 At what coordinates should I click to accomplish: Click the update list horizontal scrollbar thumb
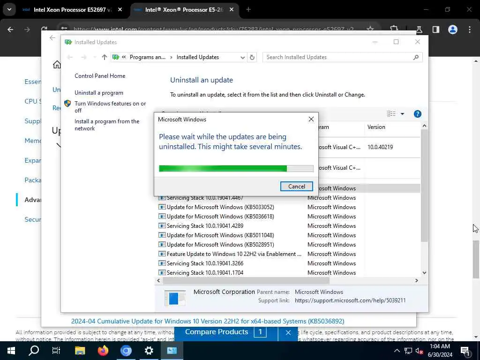click(x=246, y=280)
